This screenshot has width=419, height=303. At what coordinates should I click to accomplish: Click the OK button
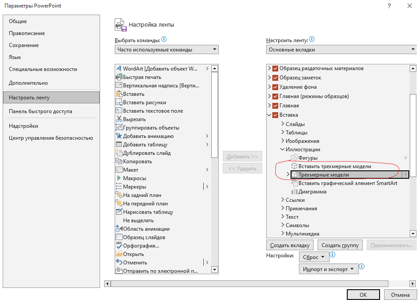click(x=363, y=295)
